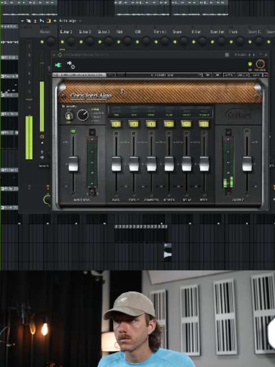Viewport: 275px width, 367px height.
Task: Click the Waves logo on the plugin toolbar
Action: coord(55,75)
